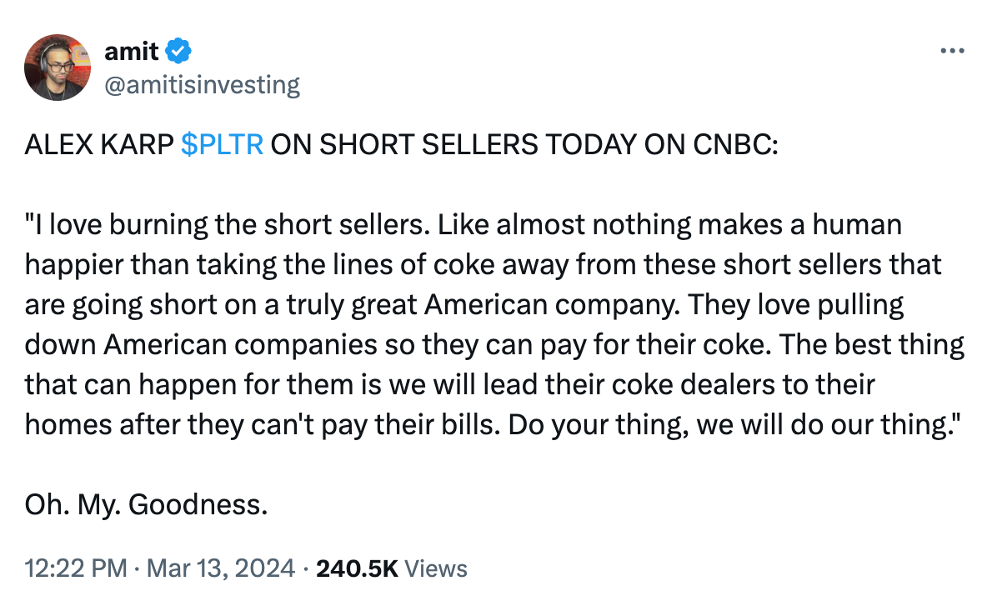Screen dimensions: 987x601
Task: Open the display name "amit" profile link
Action: point(132,51)
